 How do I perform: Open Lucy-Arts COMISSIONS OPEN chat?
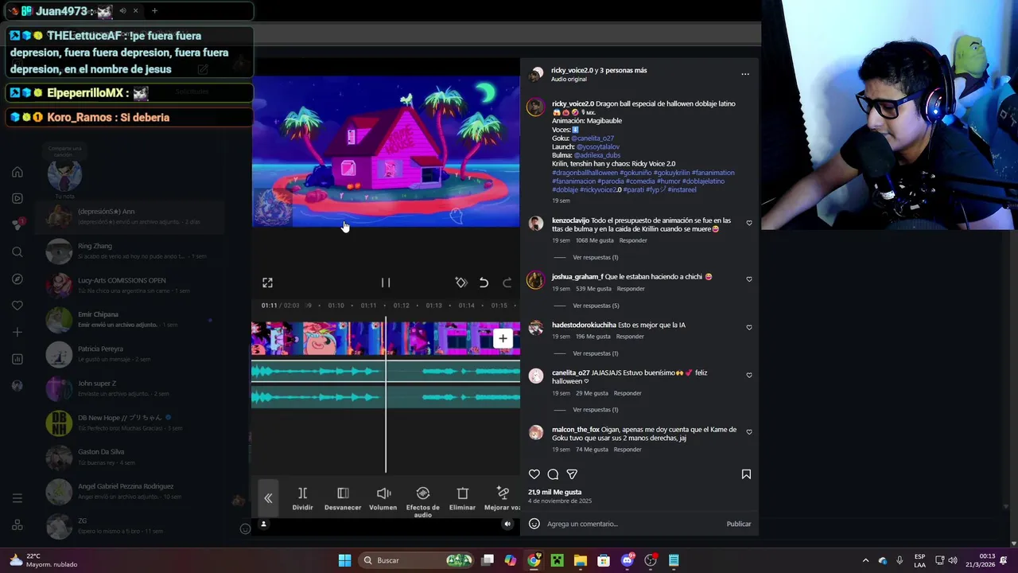pos(130,286)
